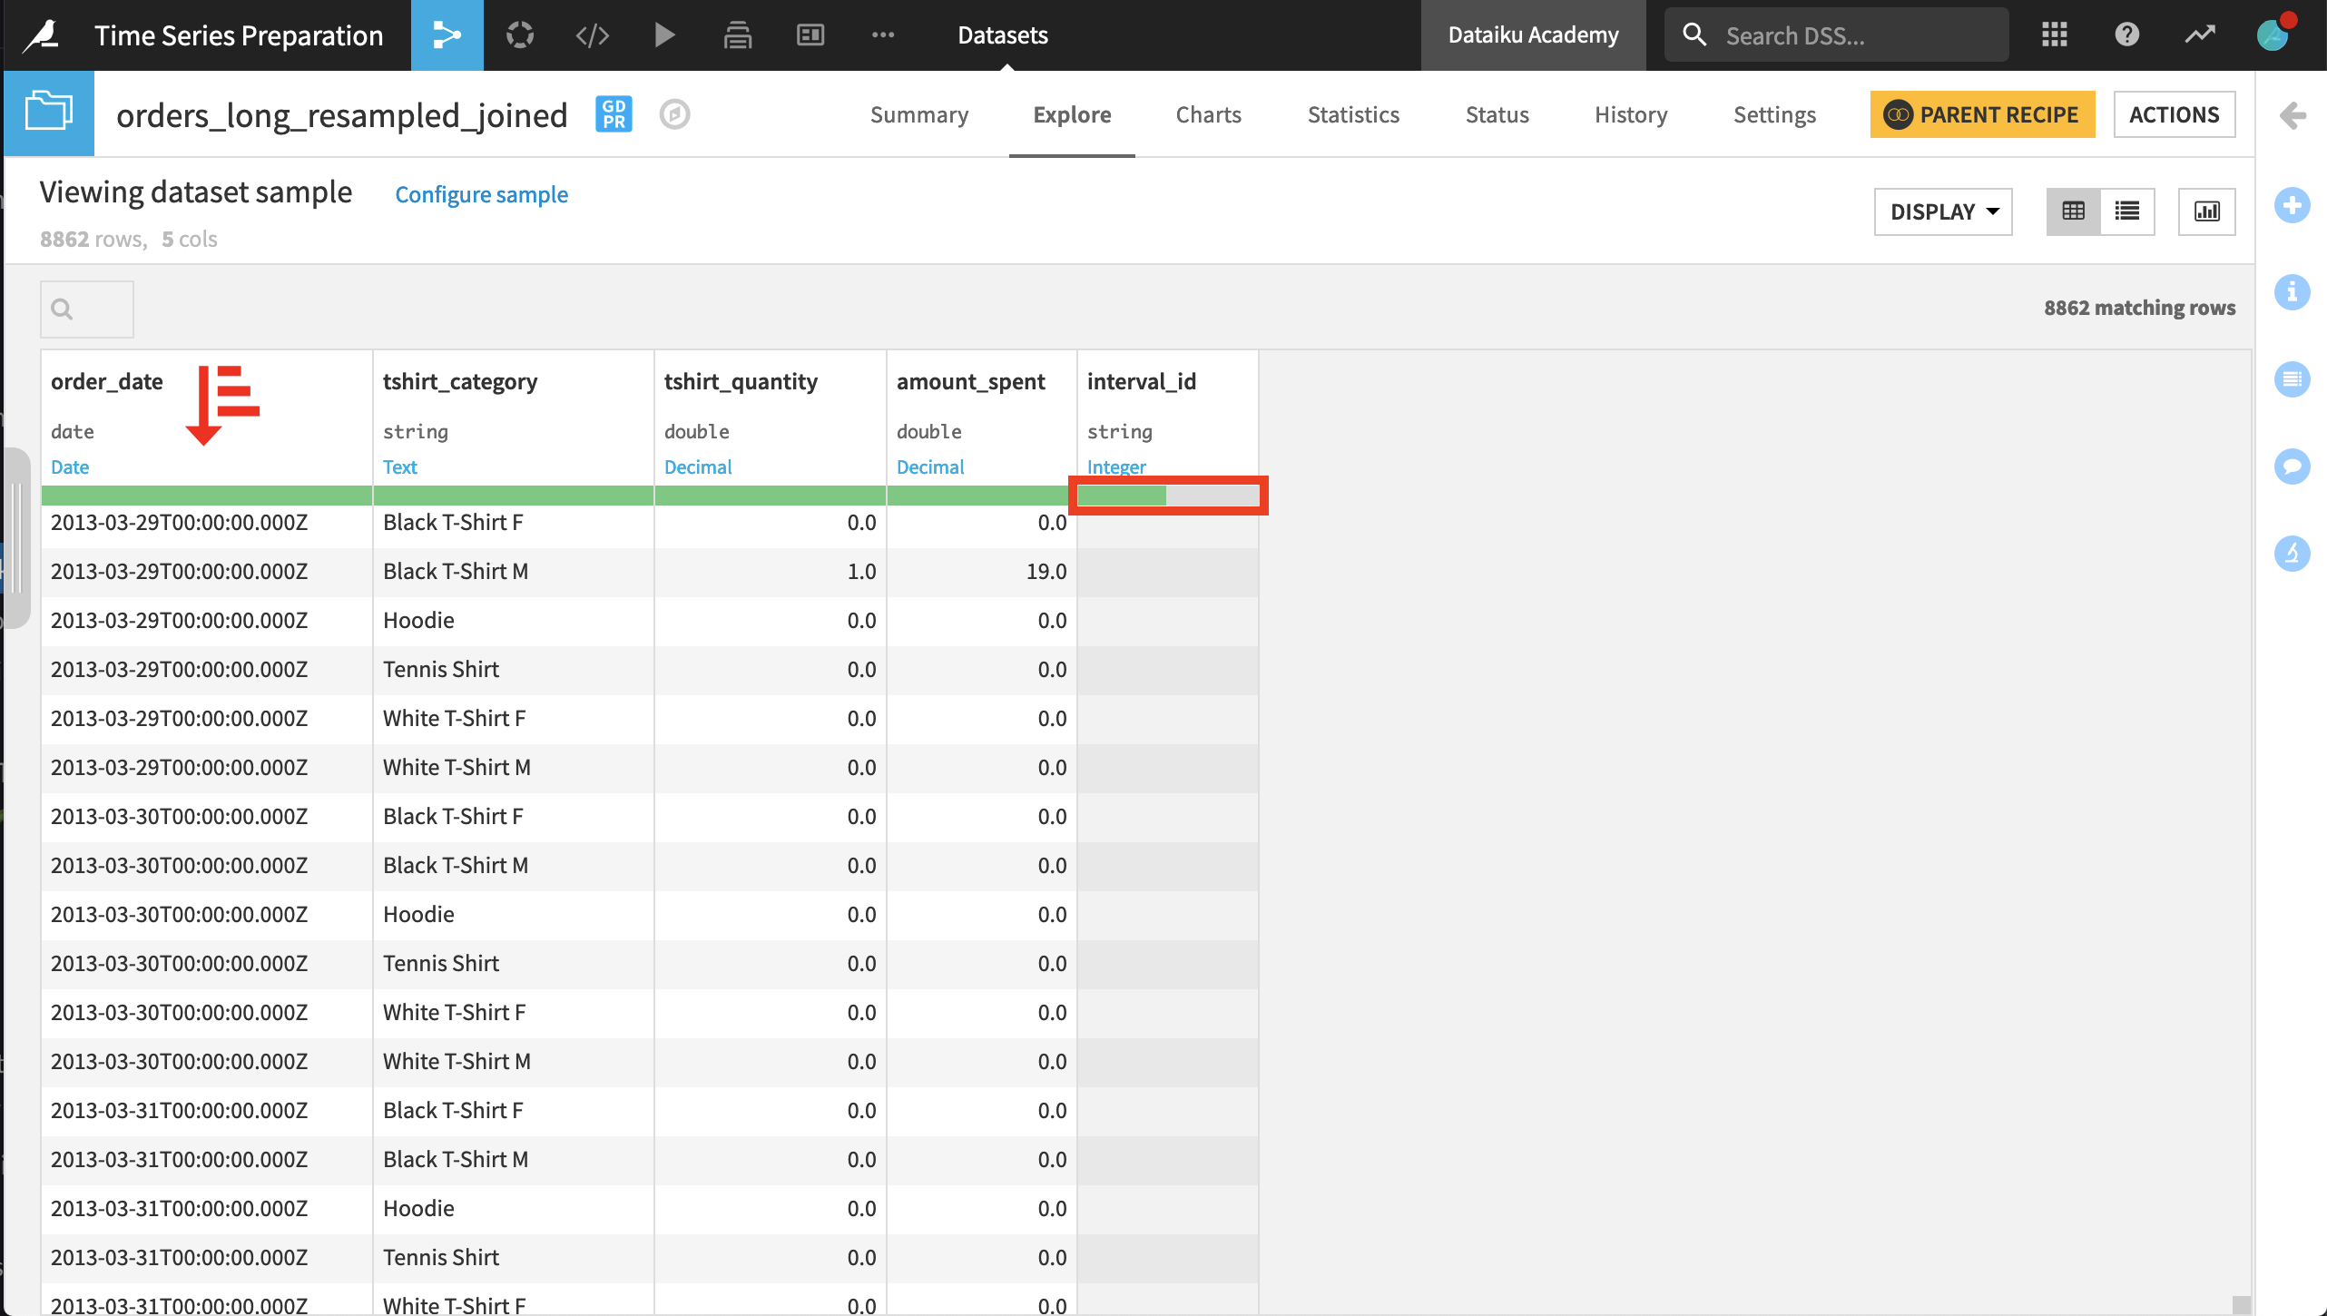
Task: Click the blue plus sidebar icon
Action: click(2293, 205)
